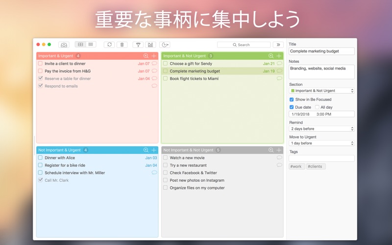Screen dimensions: 392x245
Task: Click the Search field
Action: 244,45
